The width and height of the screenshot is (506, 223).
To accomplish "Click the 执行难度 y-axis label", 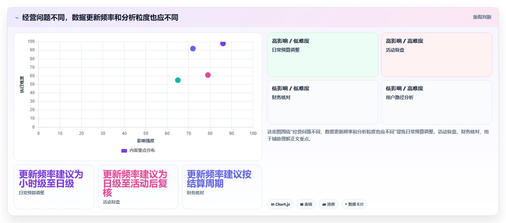I will pyautogui.click(x=22, y=85).
